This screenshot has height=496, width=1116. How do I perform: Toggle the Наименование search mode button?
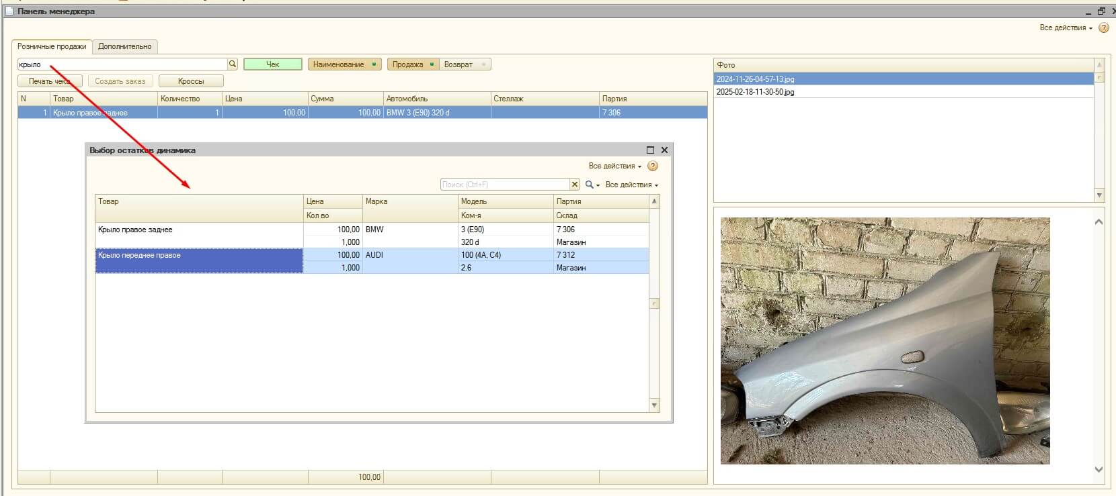(x=344, y=64)
